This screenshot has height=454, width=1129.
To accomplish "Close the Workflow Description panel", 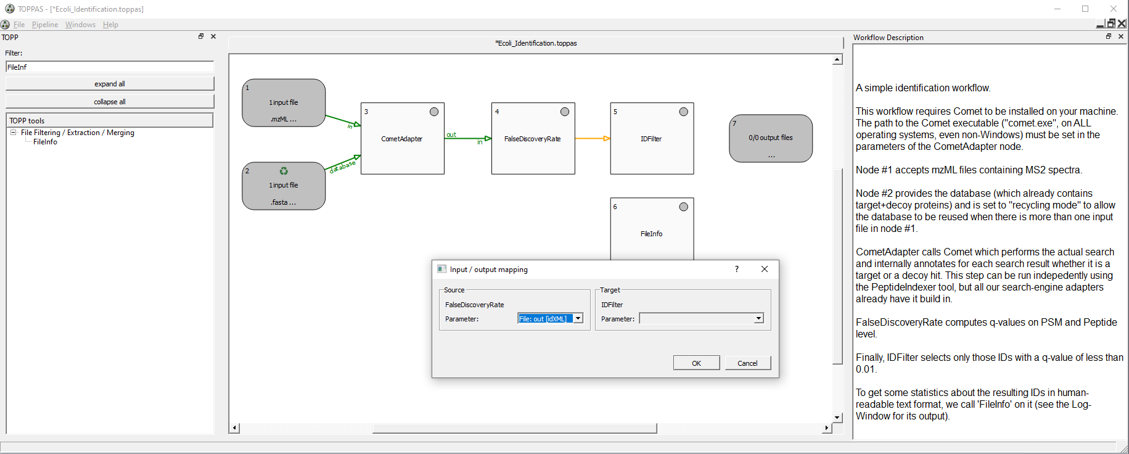I will tap(1121, 37).
